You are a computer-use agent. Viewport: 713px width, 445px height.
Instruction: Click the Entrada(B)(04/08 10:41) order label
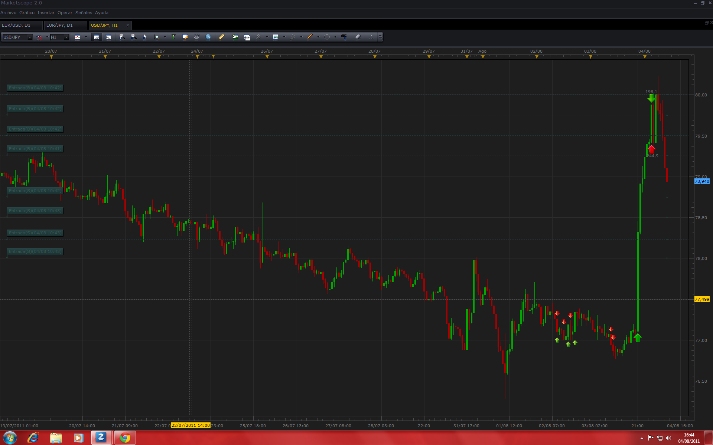[x=35, y=149]
